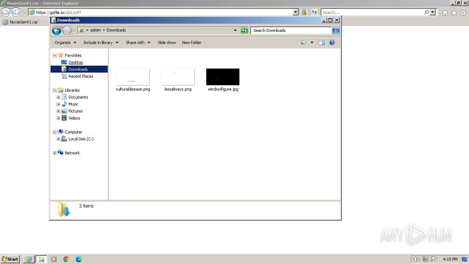Image resolution: width=469 pixels, height=264 pixels.
Task: Click the New folder button
Action: pos(192,43)
